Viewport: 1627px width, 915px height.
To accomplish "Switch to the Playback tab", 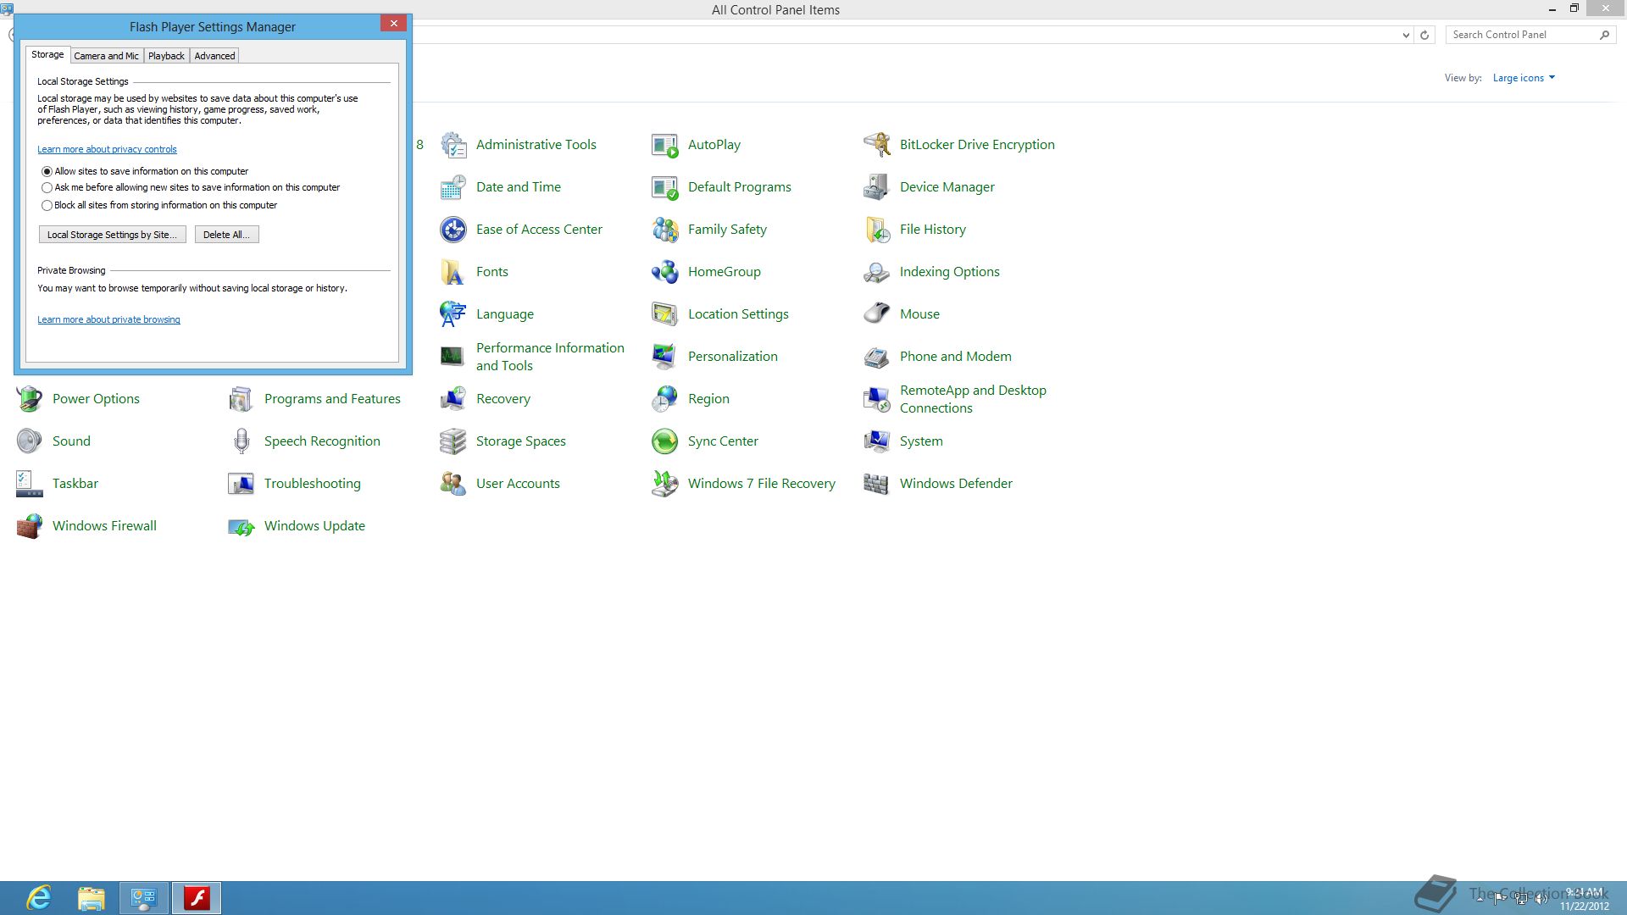I will 166,56.
